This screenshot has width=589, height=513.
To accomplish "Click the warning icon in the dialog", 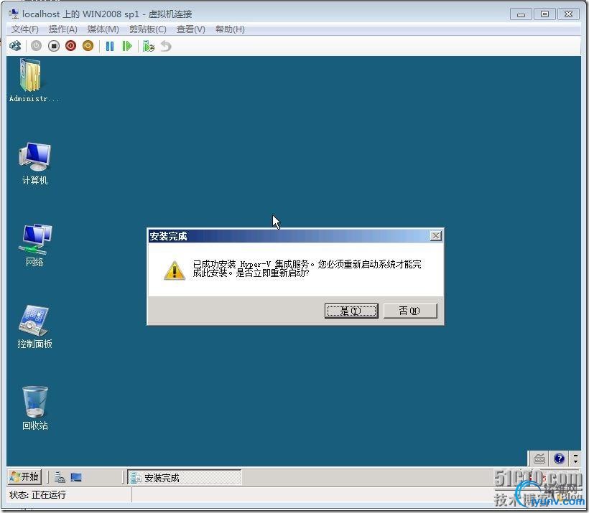I will coord(175,270).
